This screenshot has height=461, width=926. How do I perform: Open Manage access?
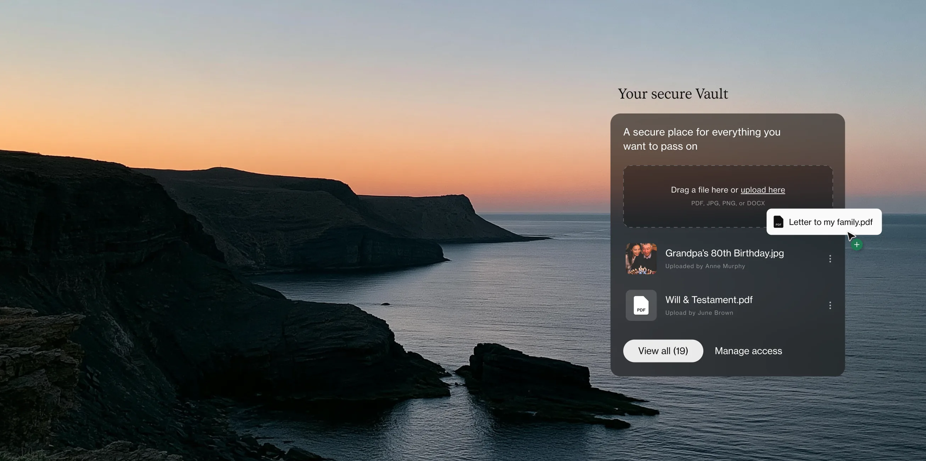tap(748, 351)
